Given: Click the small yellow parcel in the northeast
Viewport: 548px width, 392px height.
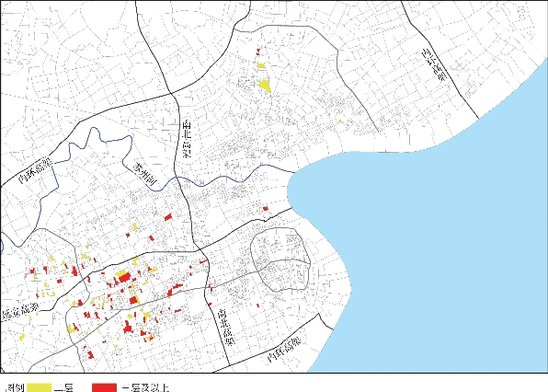Looking at the screenshot, I should coord(340,121).
